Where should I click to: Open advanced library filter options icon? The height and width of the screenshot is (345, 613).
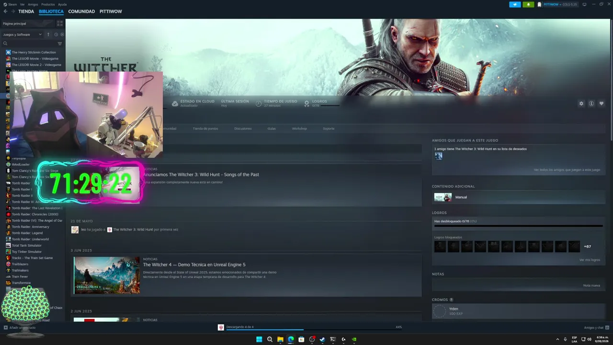pos(60,44)
